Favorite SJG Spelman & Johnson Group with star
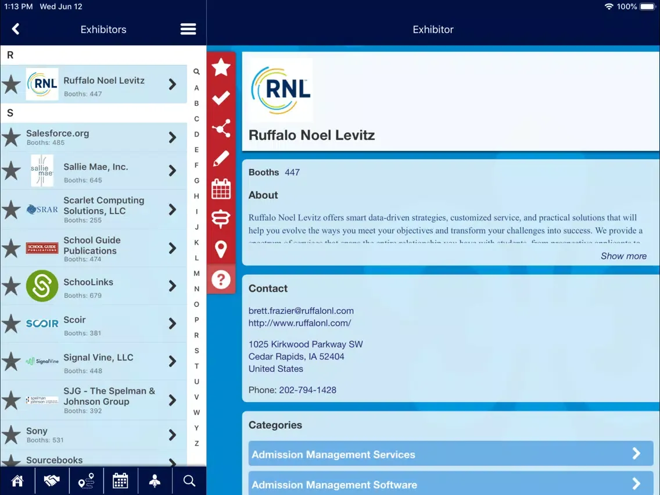This screenshot has width=660, height=495. point(12,400)
